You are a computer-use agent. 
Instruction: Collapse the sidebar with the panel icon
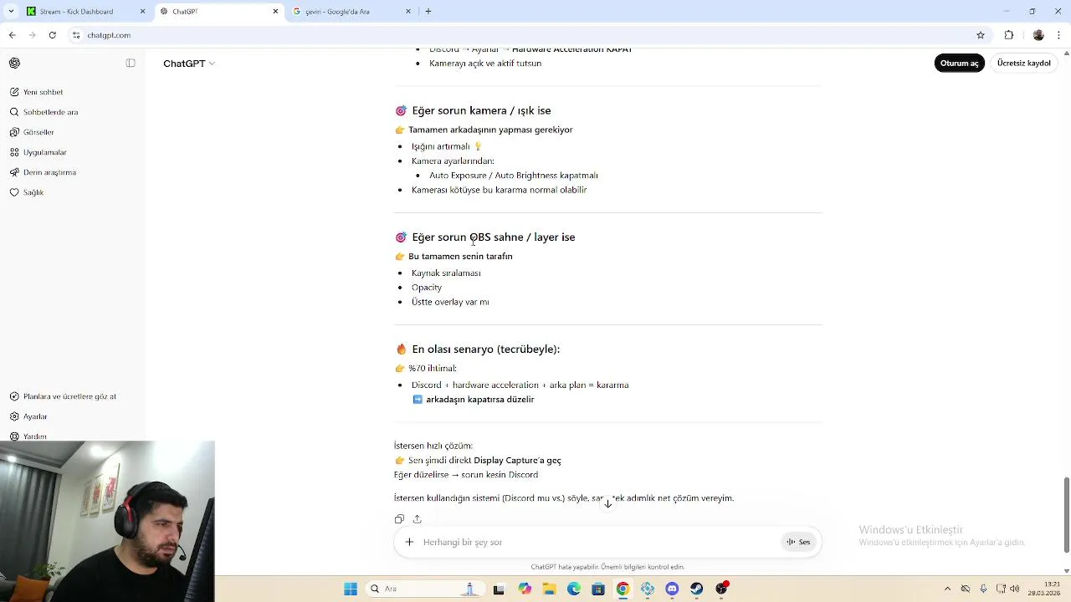(131, 63)
